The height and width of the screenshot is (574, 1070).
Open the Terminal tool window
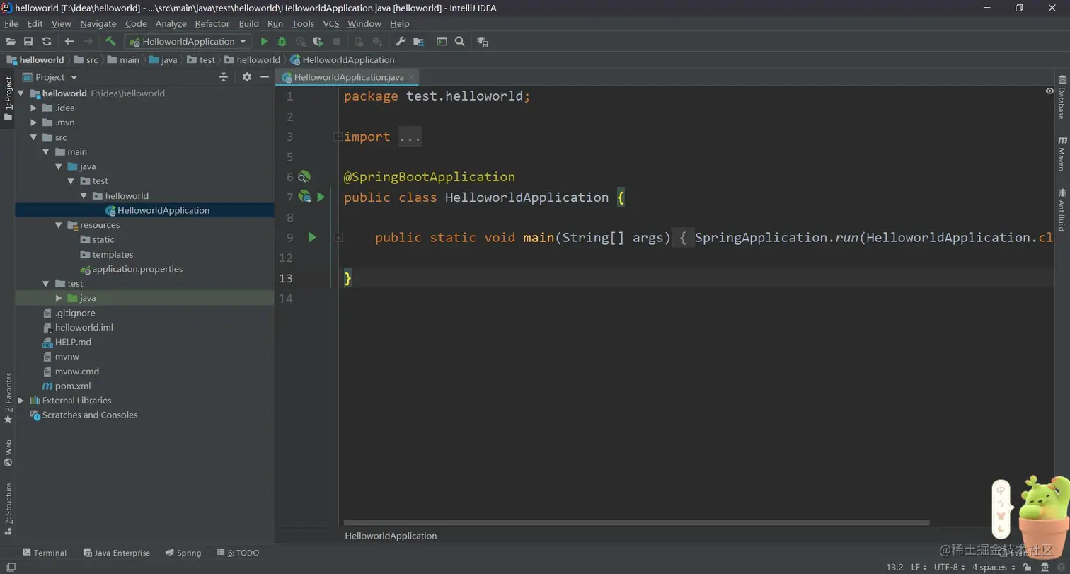(45, 553)
